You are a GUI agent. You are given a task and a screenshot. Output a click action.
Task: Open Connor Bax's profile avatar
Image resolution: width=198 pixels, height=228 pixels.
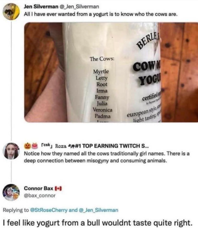click(11, 192)
